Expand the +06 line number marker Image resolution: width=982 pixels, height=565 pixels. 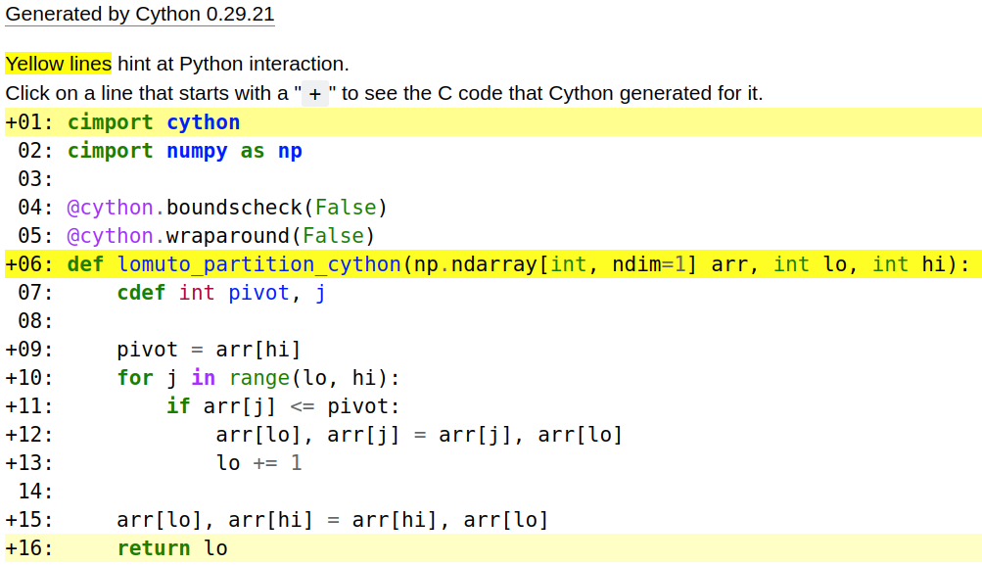pos(28,264)
